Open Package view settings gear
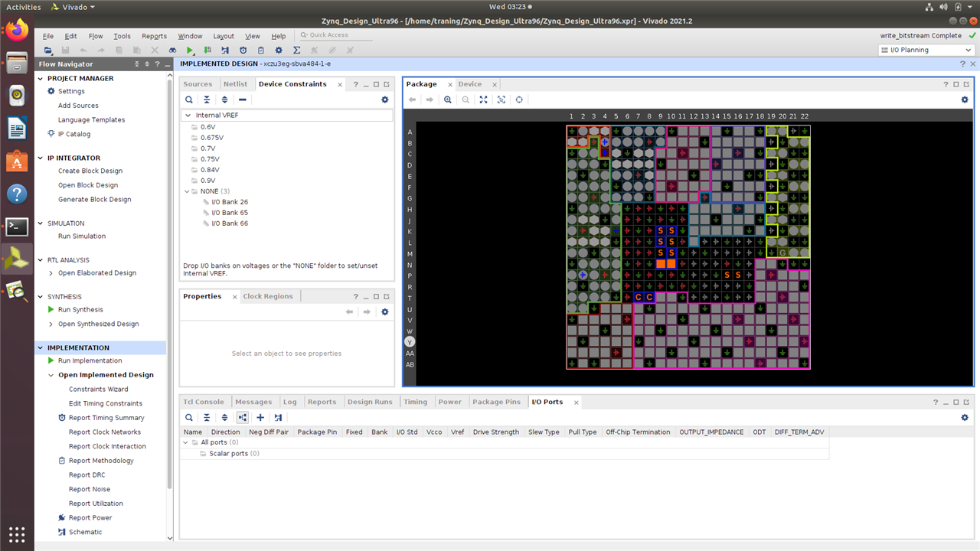The height and width of the screenshot is (551, 980). pos(965,99)
